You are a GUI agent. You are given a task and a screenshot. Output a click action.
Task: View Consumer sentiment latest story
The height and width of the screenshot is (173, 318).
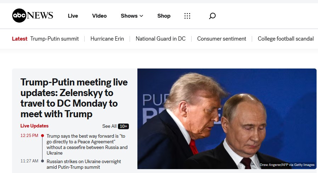222,39
